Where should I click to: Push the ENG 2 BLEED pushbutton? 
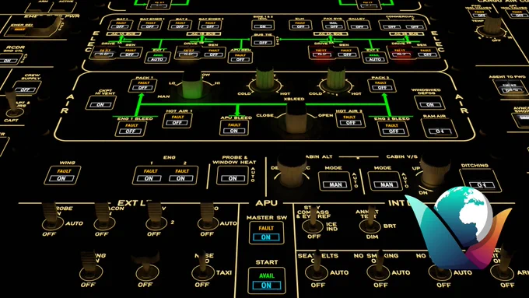point(392,128)
